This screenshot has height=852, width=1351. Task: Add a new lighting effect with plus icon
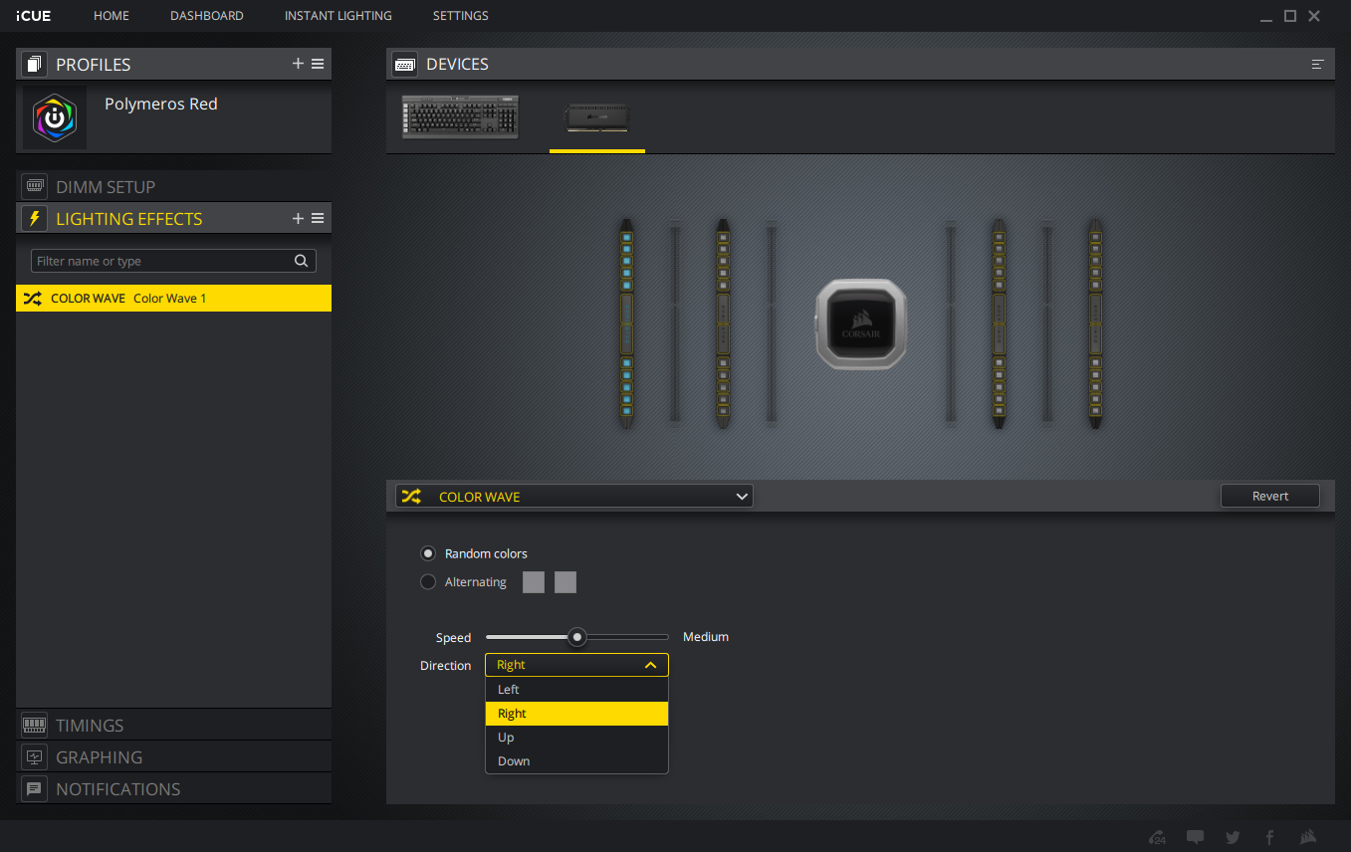[x=298, y=218]
